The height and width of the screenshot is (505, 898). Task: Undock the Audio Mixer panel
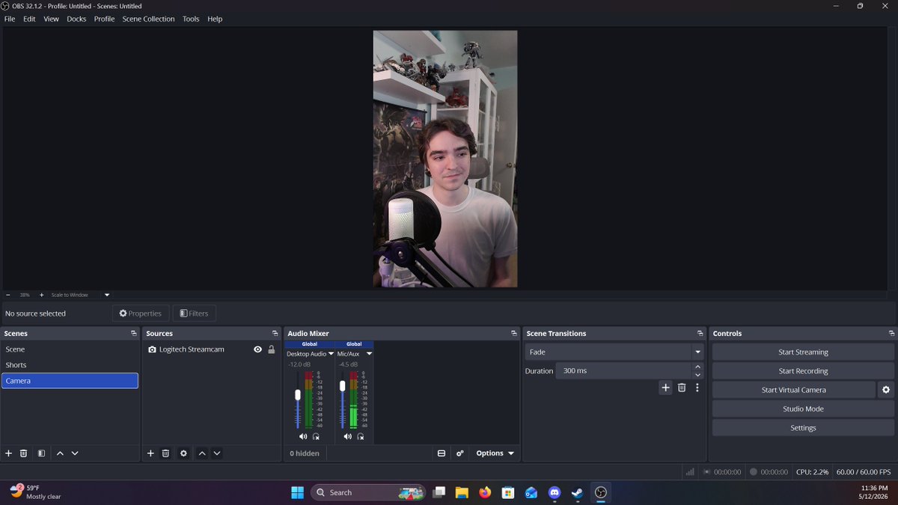[x=514, y=334]
